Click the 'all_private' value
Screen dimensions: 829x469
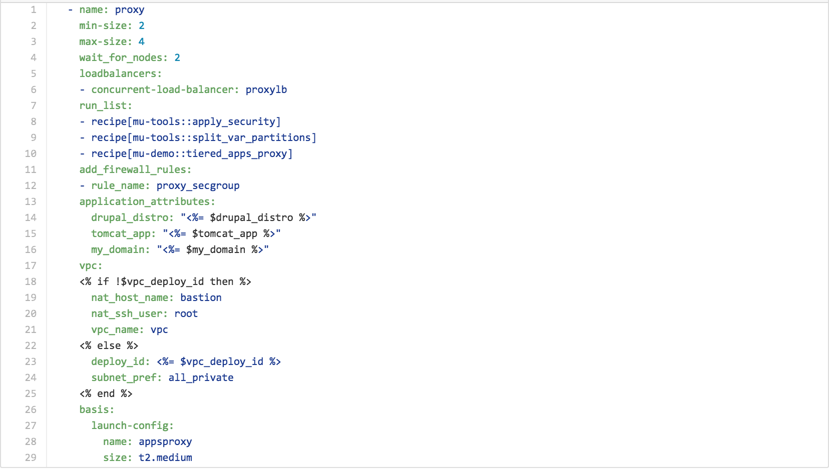pos(201,377)
